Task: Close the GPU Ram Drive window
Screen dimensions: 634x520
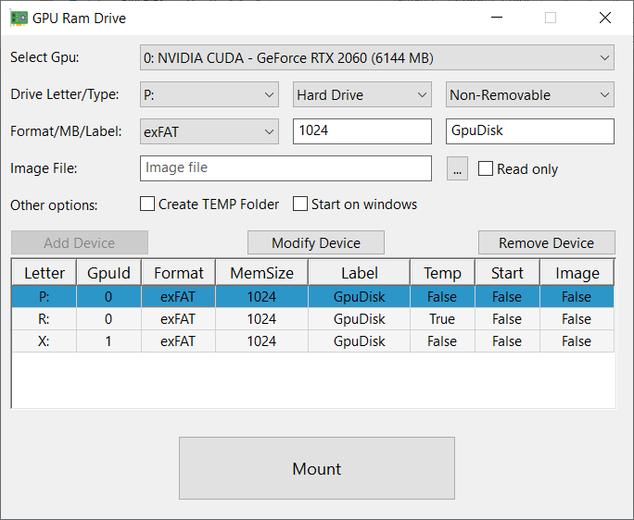Action: tap(605, 18)
